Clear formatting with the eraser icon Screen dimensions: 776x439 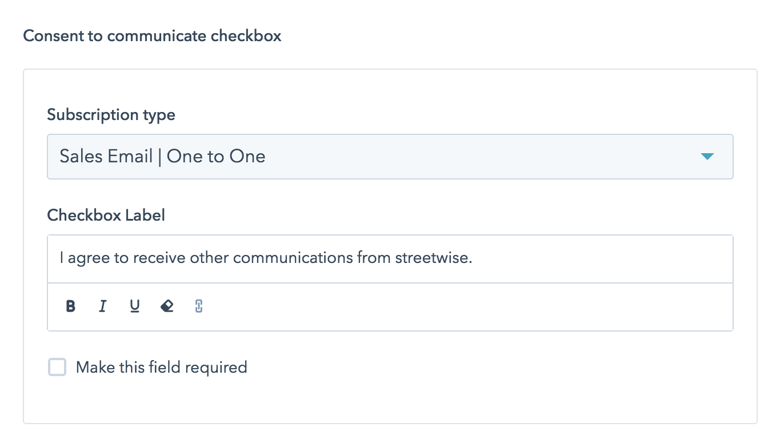click(x=167, y=306)
